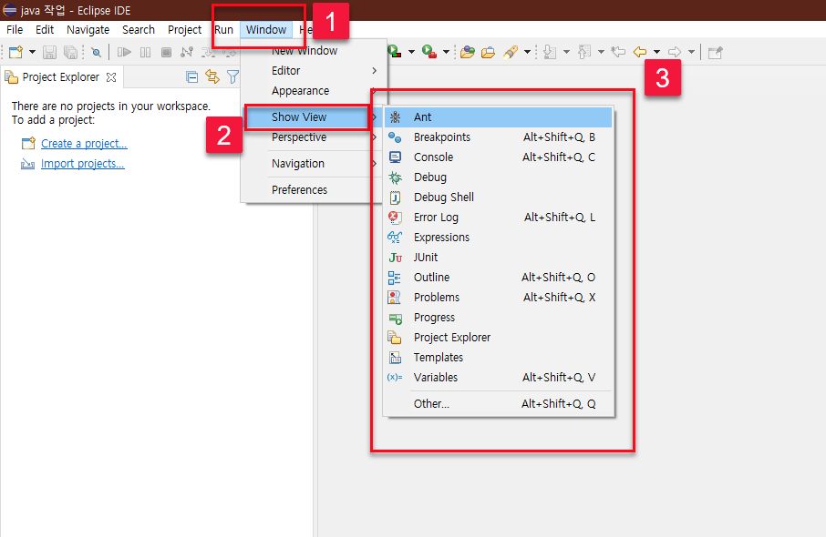Click the Last Edit Location icon
The height and width of the screenshot is (537, 826).
[x=618, y=52]
